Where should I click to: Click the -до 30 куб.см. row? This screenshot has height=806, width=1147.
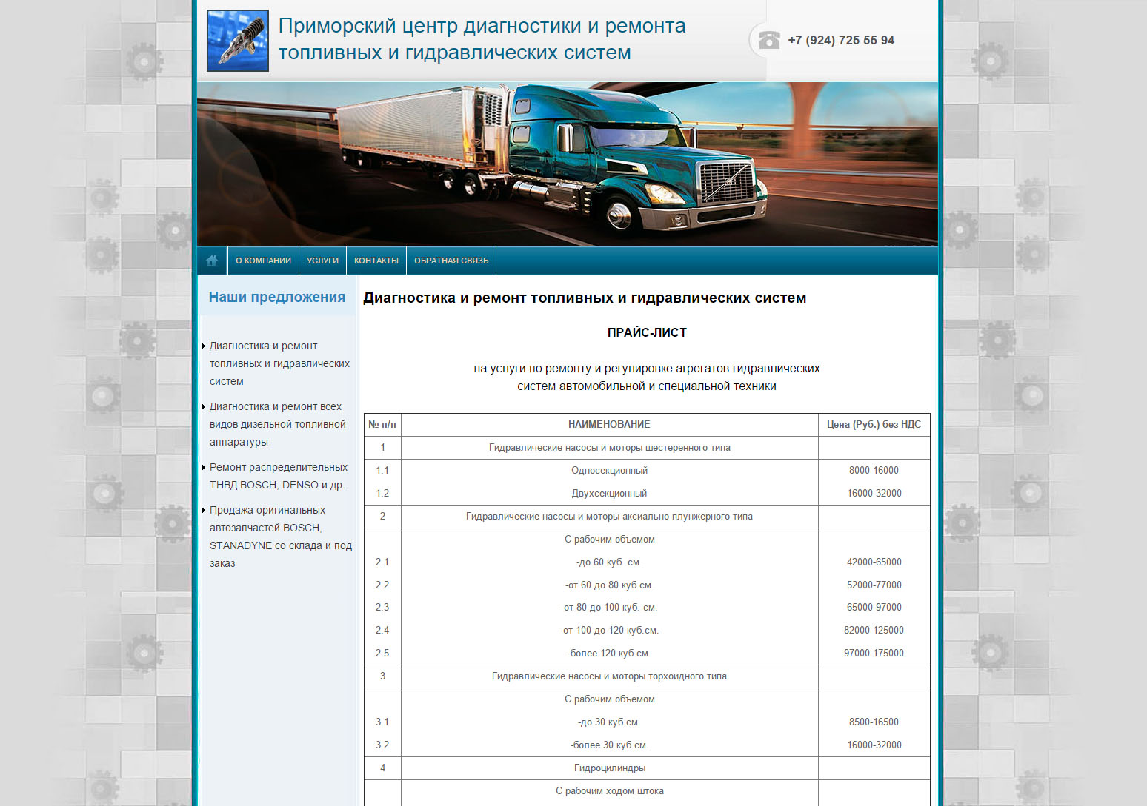(609, 722)
